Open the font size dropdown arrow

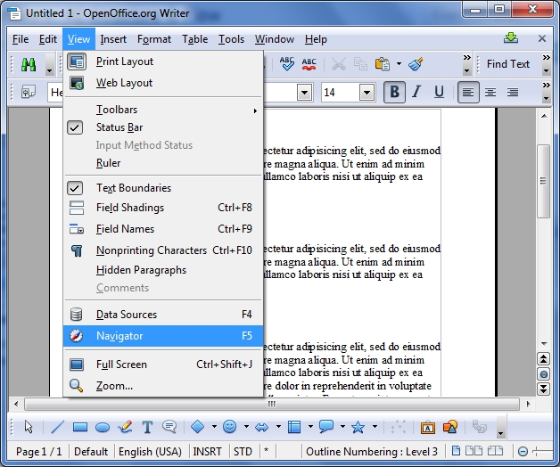coord(366,93)
